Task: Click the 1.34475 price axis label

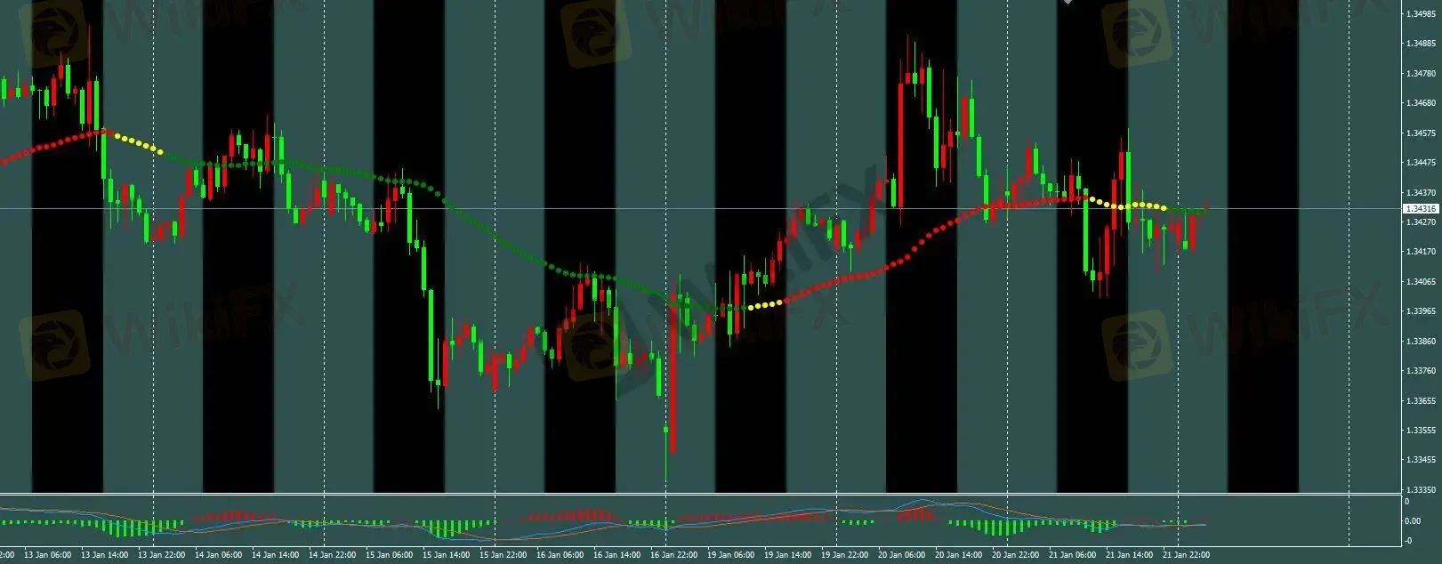Action: tap(1422, 163)
